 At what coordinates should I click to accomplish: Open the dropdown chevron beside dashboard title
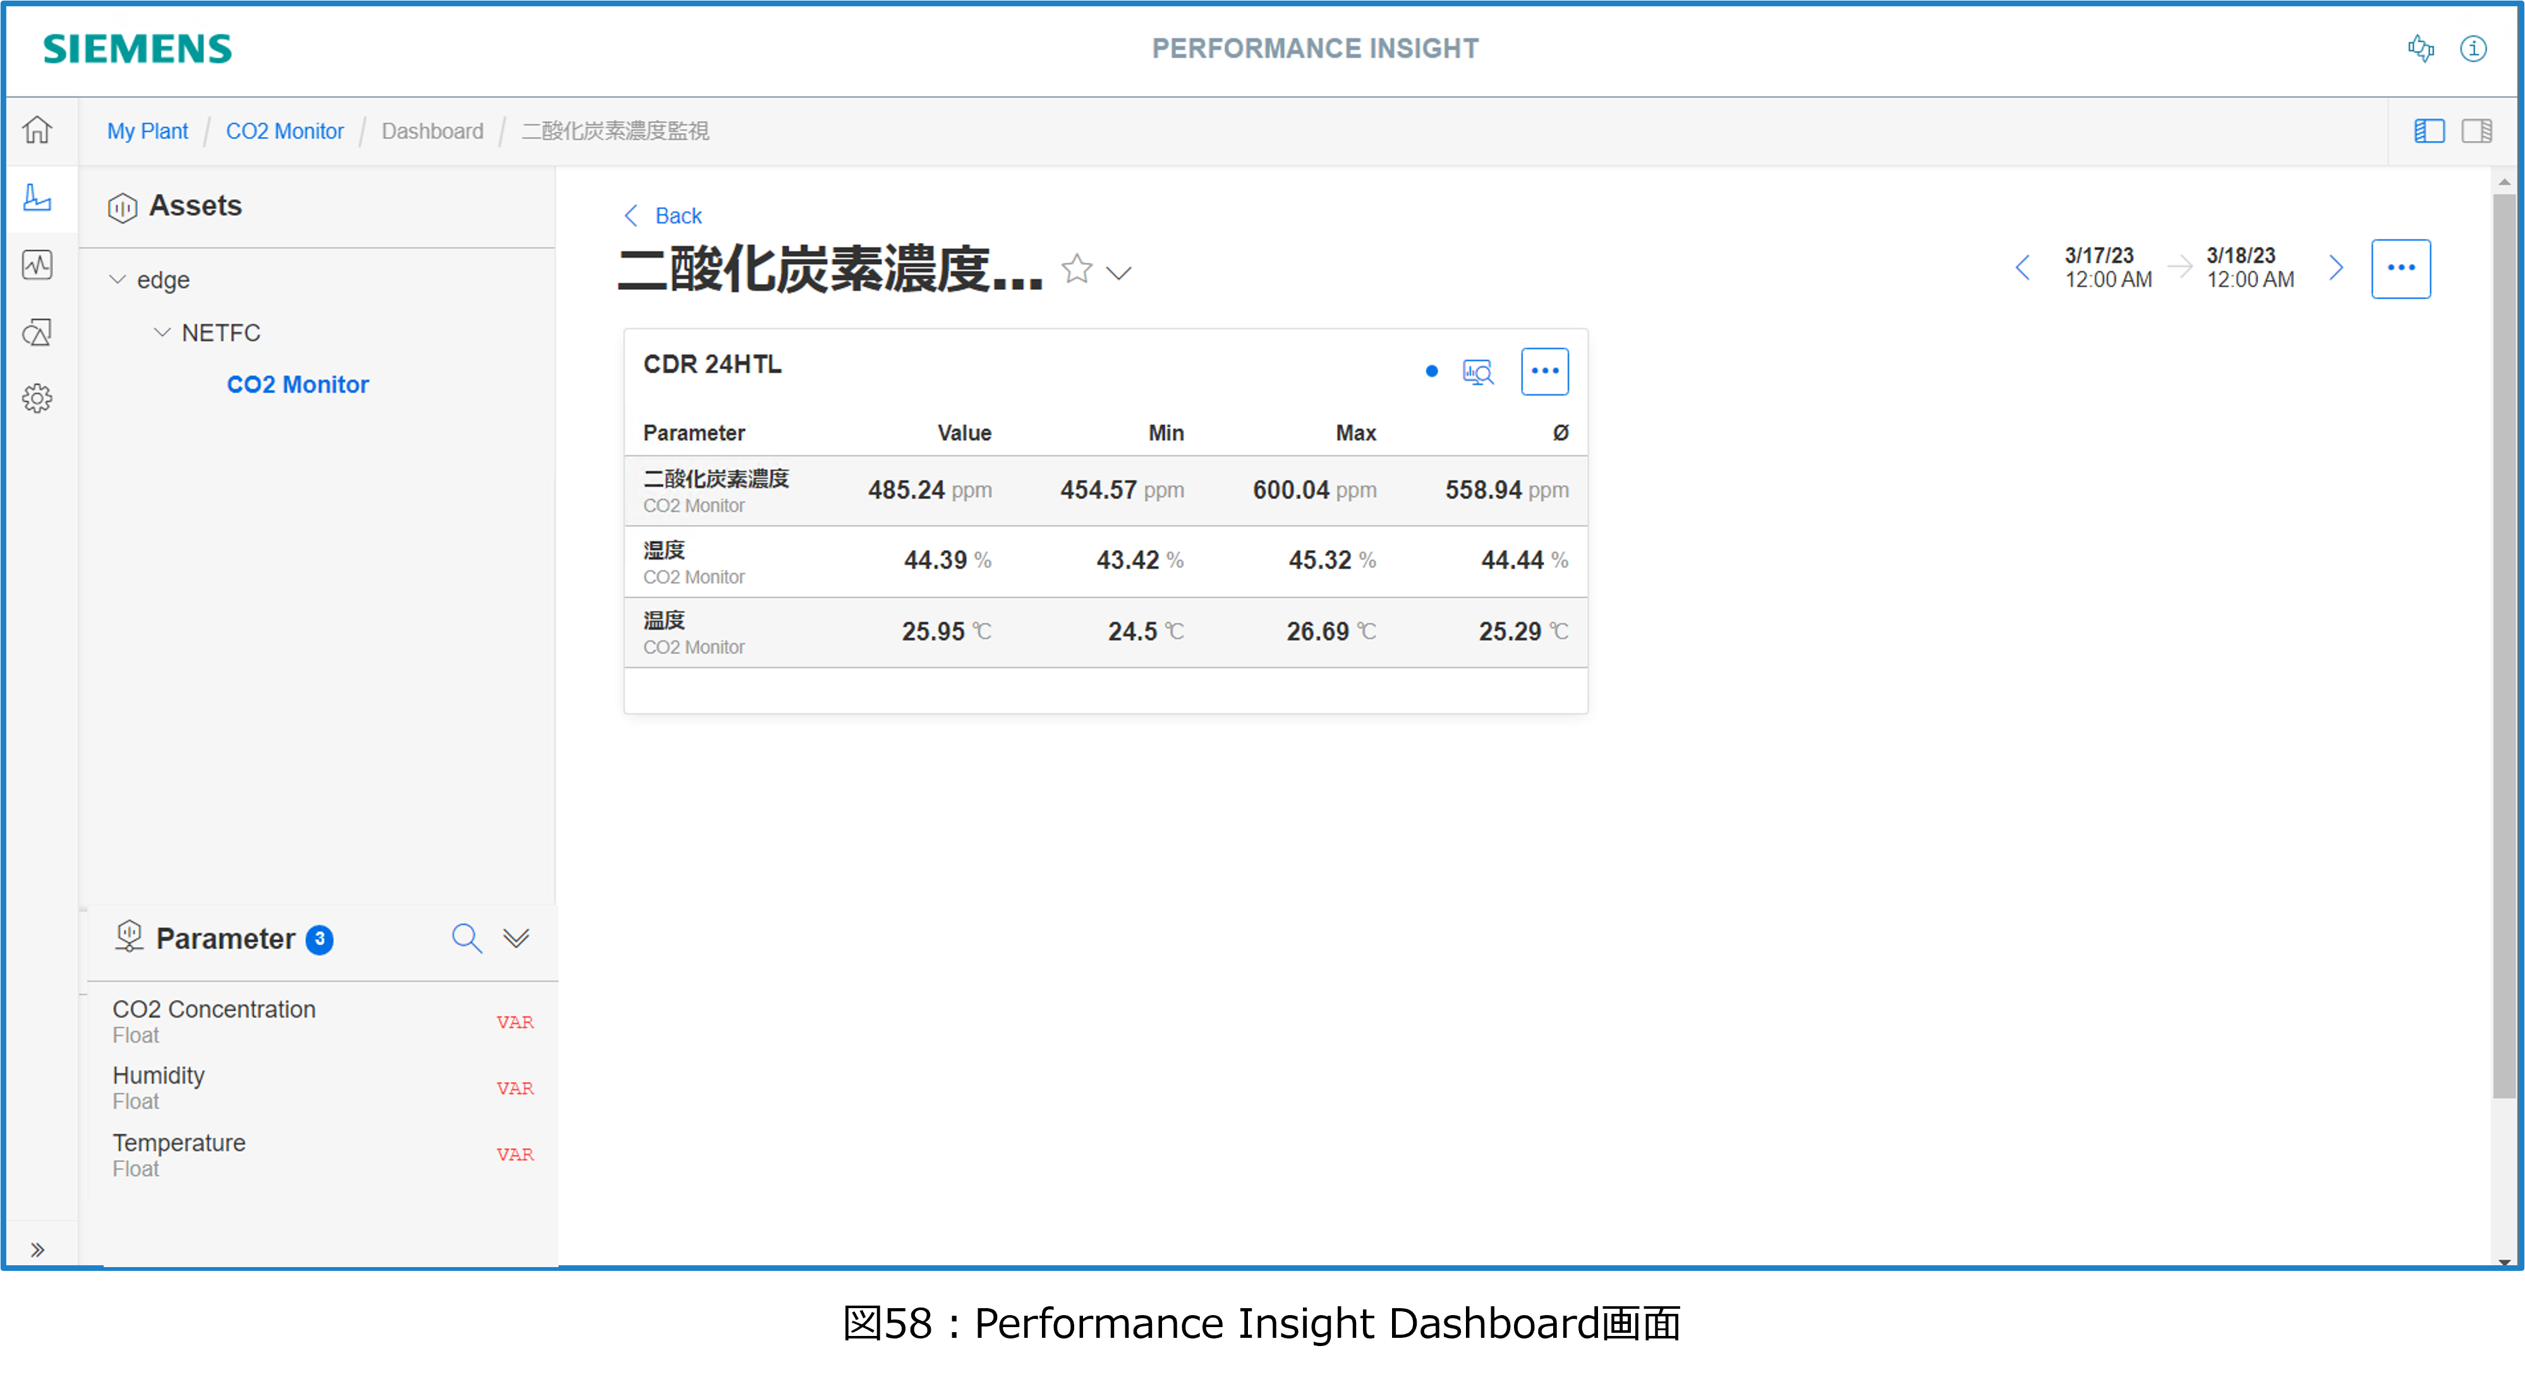point(1118,272)
